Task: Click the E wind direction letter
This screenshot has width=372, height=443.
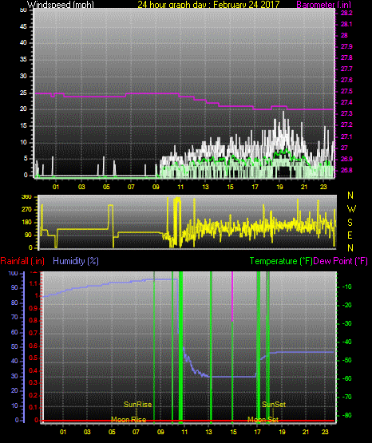Action: [350, 235]
